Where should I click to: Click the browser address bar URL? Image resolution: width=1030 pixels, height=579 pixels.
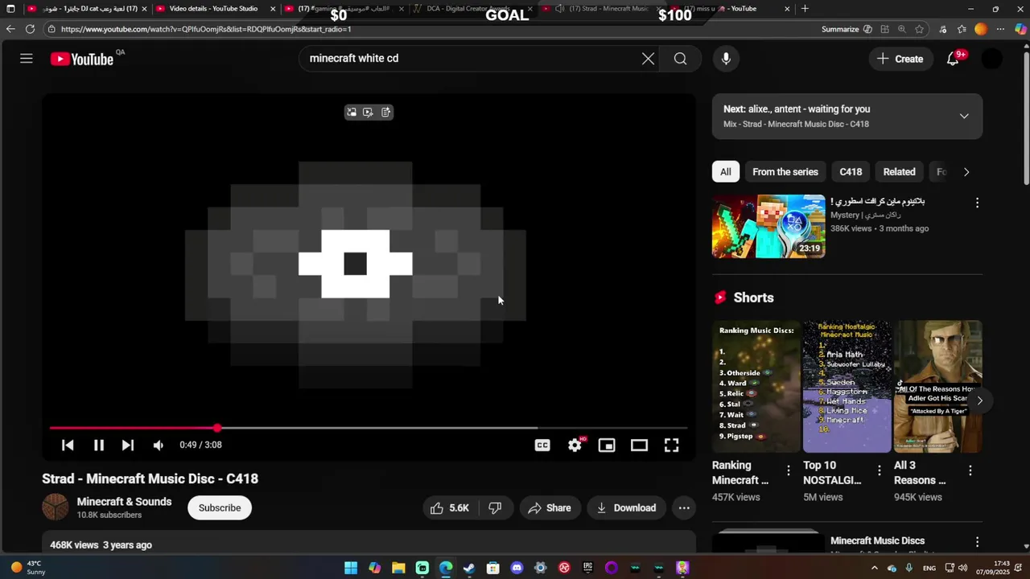pos(206,29)
